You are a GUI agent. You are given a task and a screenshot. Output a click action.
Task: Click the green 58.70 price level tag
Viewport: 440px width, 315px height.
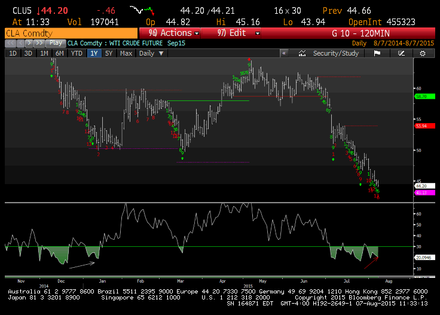tap(425, 96)
